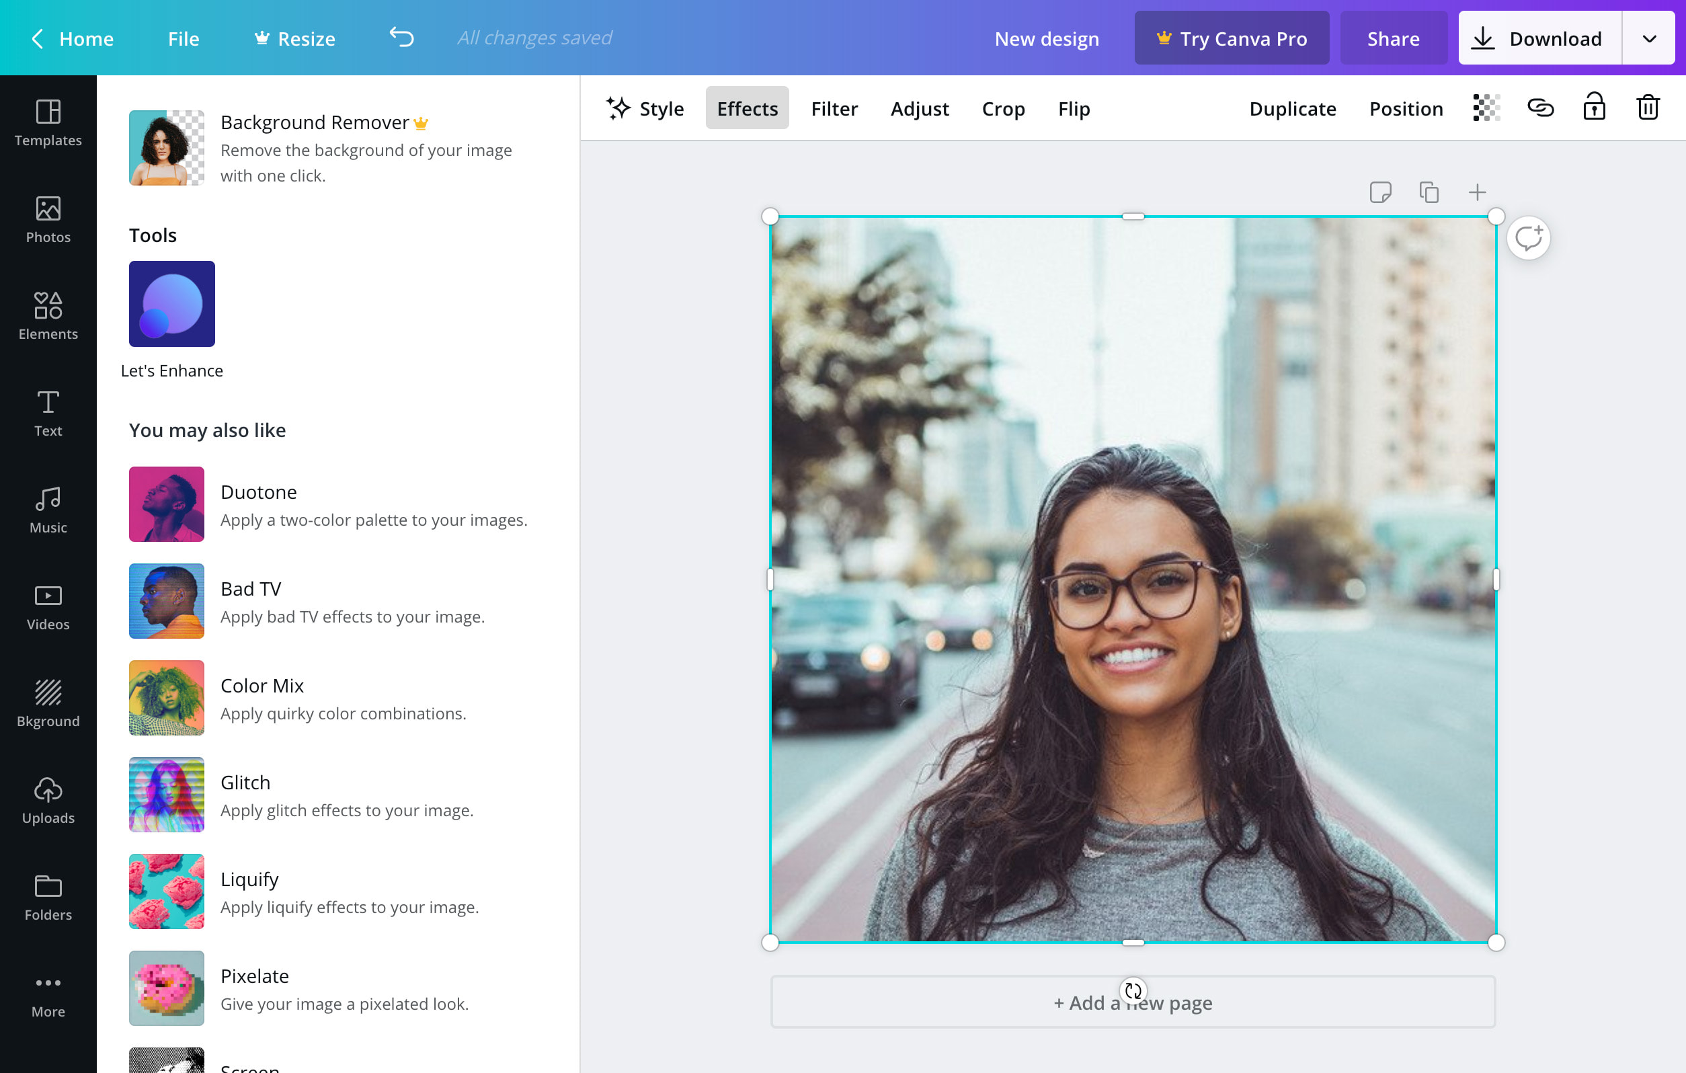Click the Undo arrow
This screenshot has height=1073, width=1686.
click(x=402, y=38)
